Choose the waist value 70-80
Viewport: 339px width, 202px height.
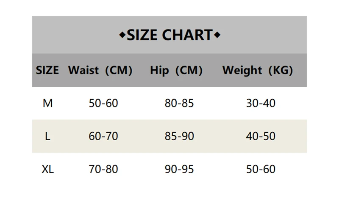(103, 169)
